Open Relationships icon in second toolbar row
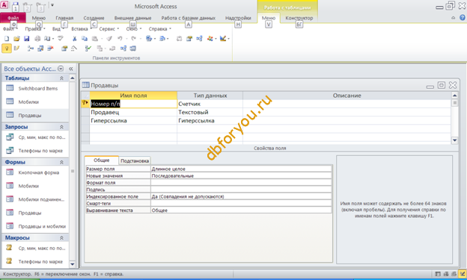Image resolution: width=467 pixels, height=280 pixels. 123,48
